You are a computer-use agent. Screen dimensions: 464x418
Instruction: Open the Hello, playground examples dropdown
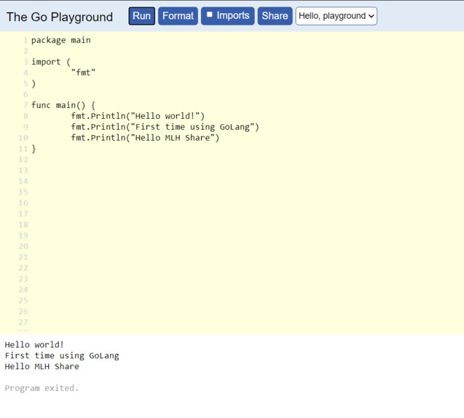pos(337,16)
